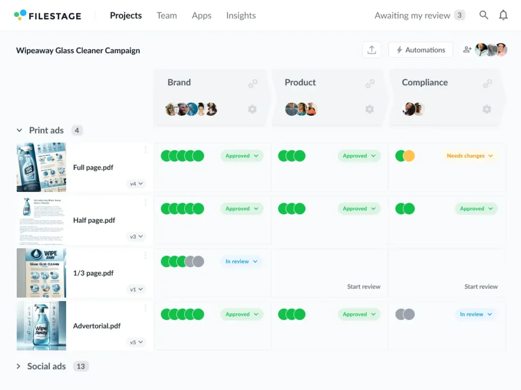This screenshot has height=390, width=521.
Task: Click the Compliance group link icon
Action: (487, 84)
